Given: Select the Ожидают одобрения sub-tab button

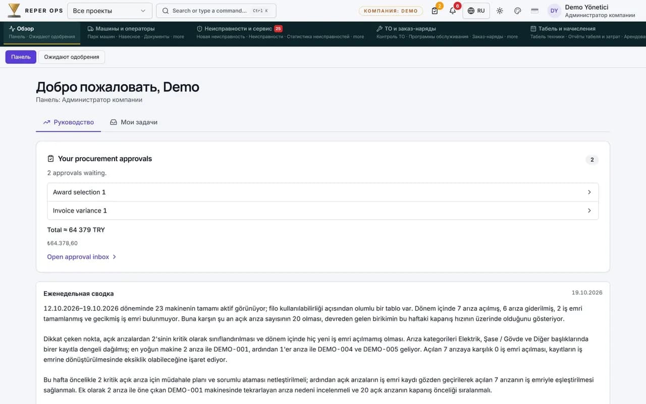Looking at the screenshot, I should click(72, 57).
